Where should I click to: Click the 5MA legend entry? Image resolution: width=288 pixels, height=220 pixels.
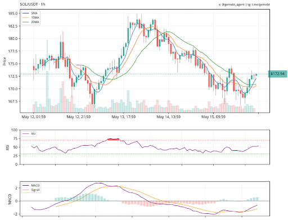click(x=30, y=13)
